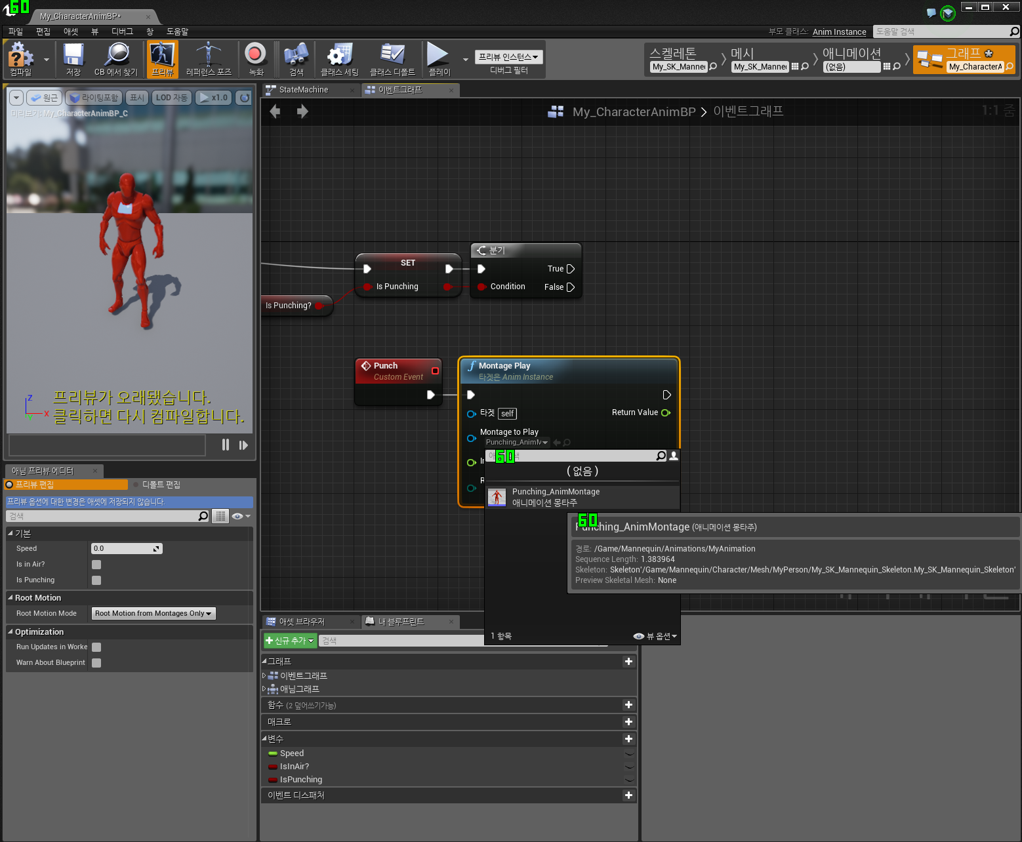This screenshot has width=1022, height=842.
Task: Add new macro with plus button
Action: pos(628,721)
